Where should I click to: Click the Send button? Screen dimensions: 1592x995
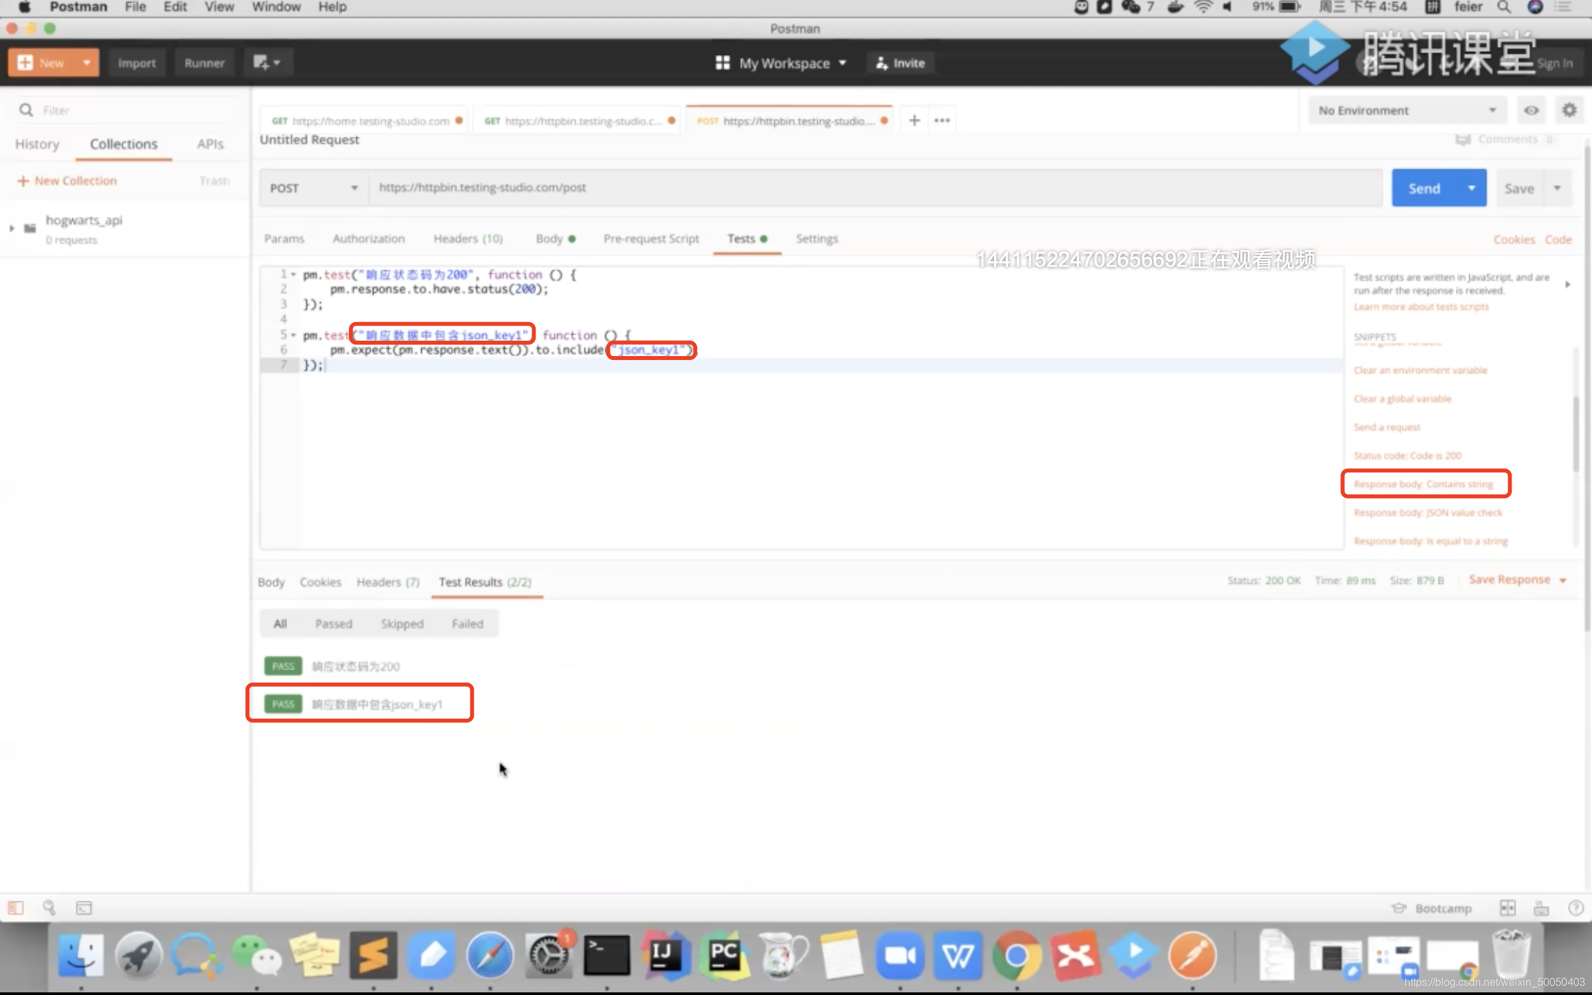[x=1424, y=188]
